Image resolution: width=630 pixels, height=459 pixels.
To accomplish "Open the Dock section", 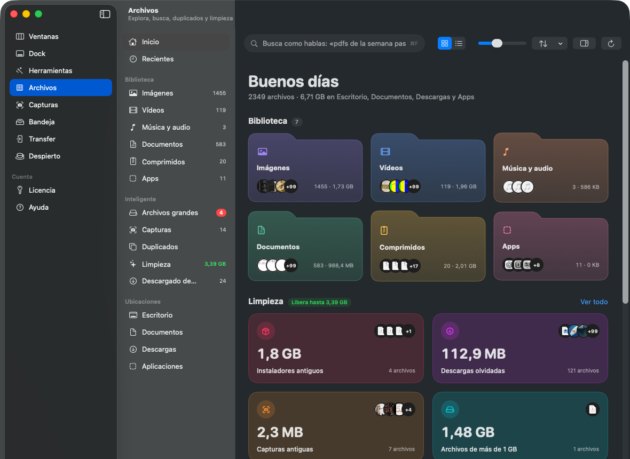I will 61,53.
